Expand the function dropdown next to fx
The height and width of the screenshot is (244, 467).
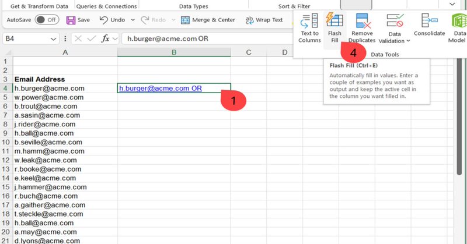click(x=115, y=38)
